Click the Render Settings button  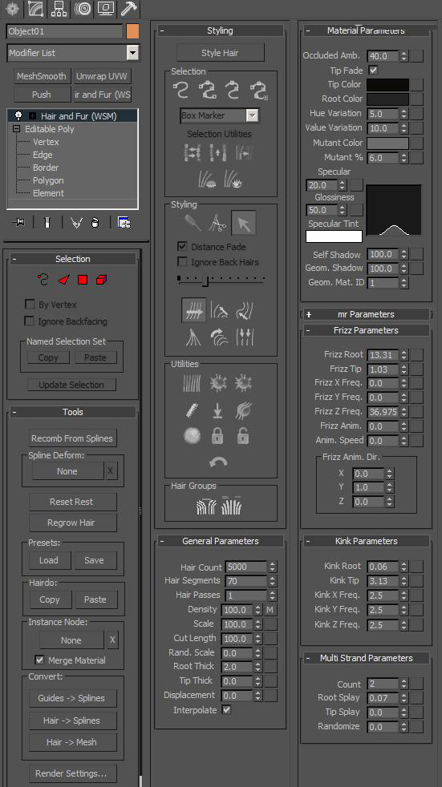coord(71,773)
